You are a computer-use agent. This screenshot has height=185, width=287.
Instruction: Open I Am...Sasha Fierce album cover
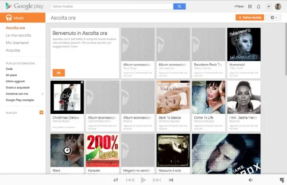(244, 98)
